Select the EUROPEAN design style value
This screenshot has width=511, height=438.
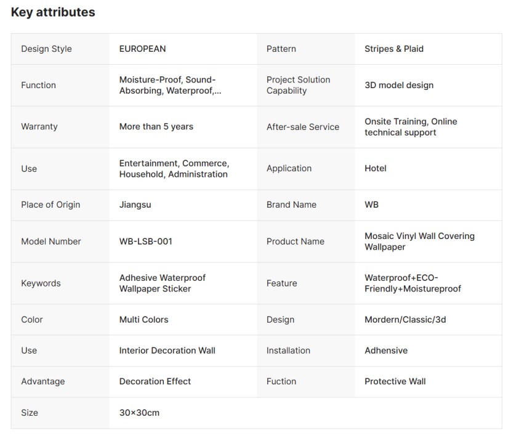(142, 49)
